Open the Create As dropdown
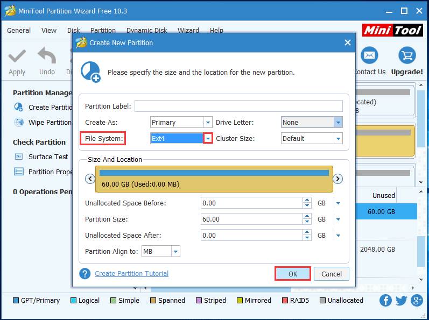The height and width of the screenshot is (320, 429). tap(208, 122)
